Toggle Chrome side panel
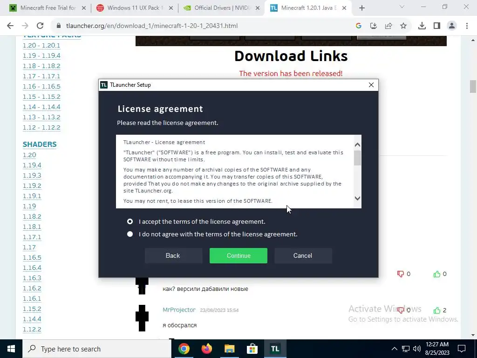This screenshot has width=477, height=358. (x=437, y=26)
